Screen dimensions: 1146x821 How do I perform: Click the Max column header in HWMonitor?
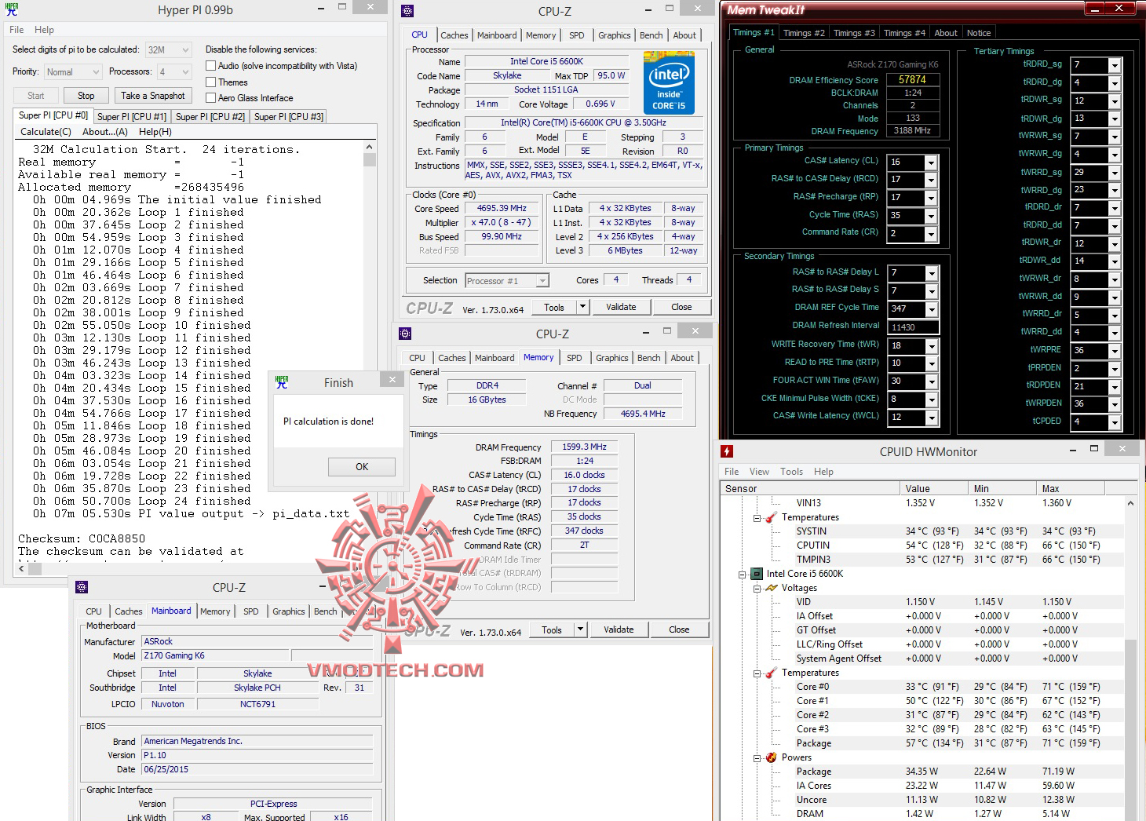pos(1072,488)
